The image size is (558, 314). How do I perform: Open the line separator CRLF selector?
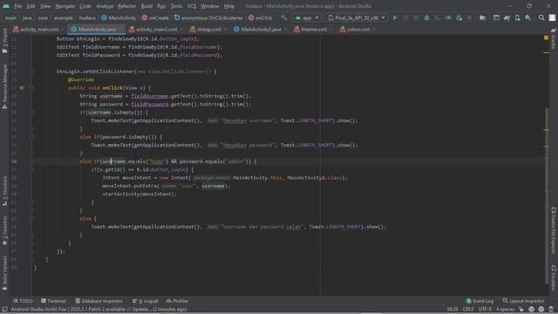[x=468, y=310]
